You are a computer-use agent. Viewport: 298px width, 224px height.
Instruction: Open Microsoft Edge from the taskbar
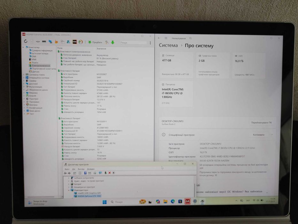coord(172,201)
